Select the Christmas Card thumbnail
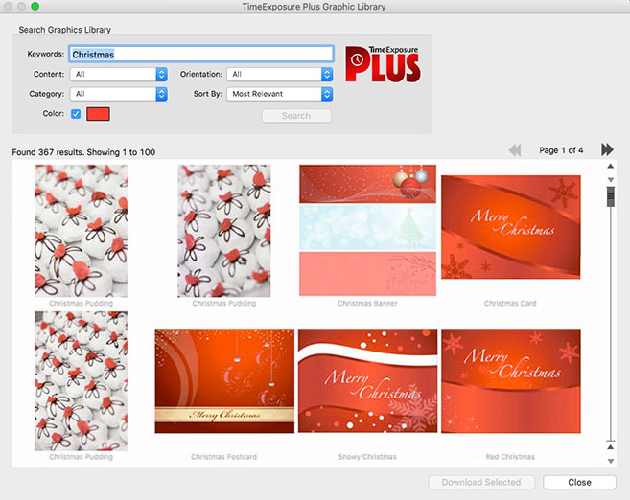Viewport: 630px width, 500px height. pyautogui.click(x=510, y=227)
